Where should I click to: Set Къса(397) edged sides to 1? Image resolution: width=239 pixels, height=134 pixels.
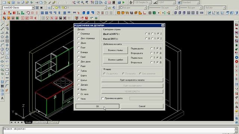pos(152,39)
